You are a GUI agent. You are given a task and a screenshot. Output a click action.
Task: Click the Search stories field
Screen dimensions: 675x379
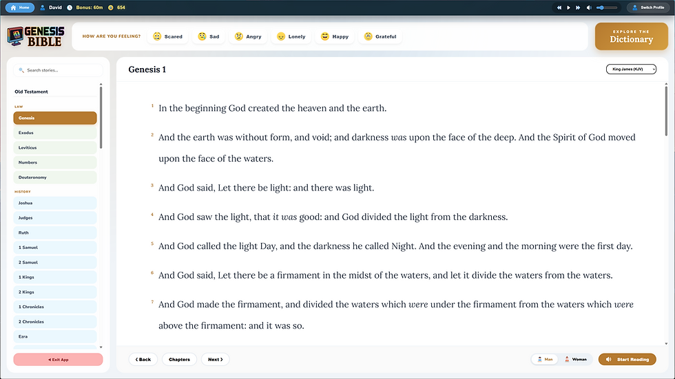[58, 70]
